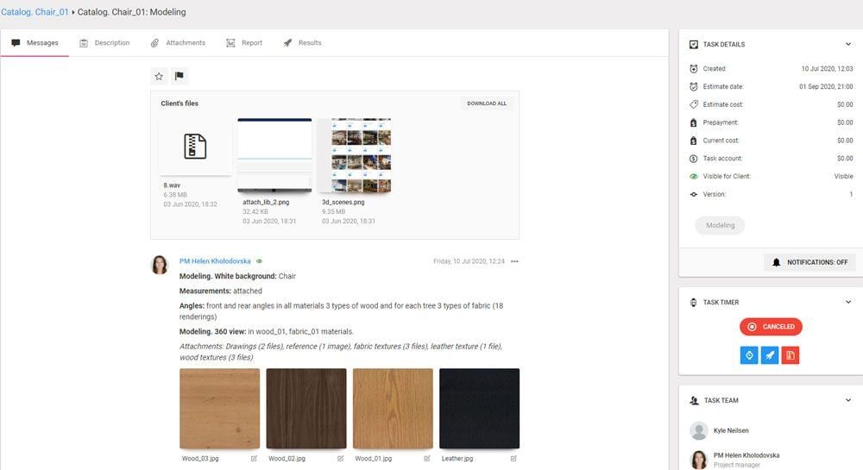Click the attach_lib_2.png file name
Screen dimensions: 863x470
(x=266, y=203)
